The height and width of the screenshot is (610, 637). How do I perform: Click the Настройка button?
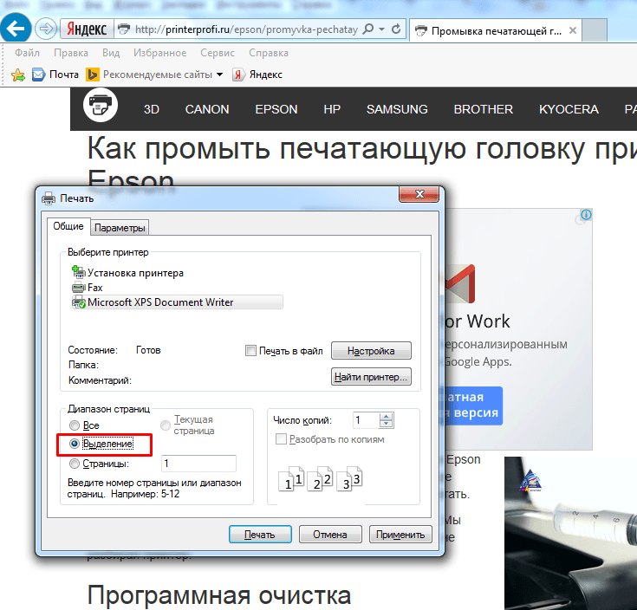point(371,350)
